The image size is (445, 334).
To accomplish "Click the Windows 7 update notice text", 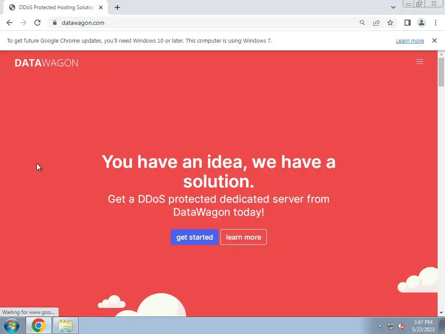I will pos(139,40).
